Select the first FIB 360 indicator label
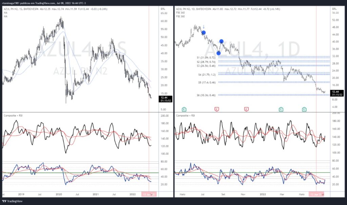Viewport: 347px width, 205px height. [x=180, y=13]
